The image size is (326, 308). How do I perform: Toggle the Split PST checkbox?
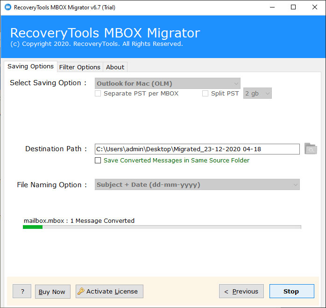[x=205, y=93]
